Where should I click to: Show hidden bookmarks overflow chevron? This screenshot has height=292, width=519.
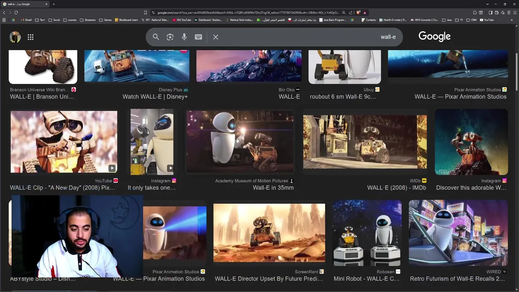[x=512, y=20]
